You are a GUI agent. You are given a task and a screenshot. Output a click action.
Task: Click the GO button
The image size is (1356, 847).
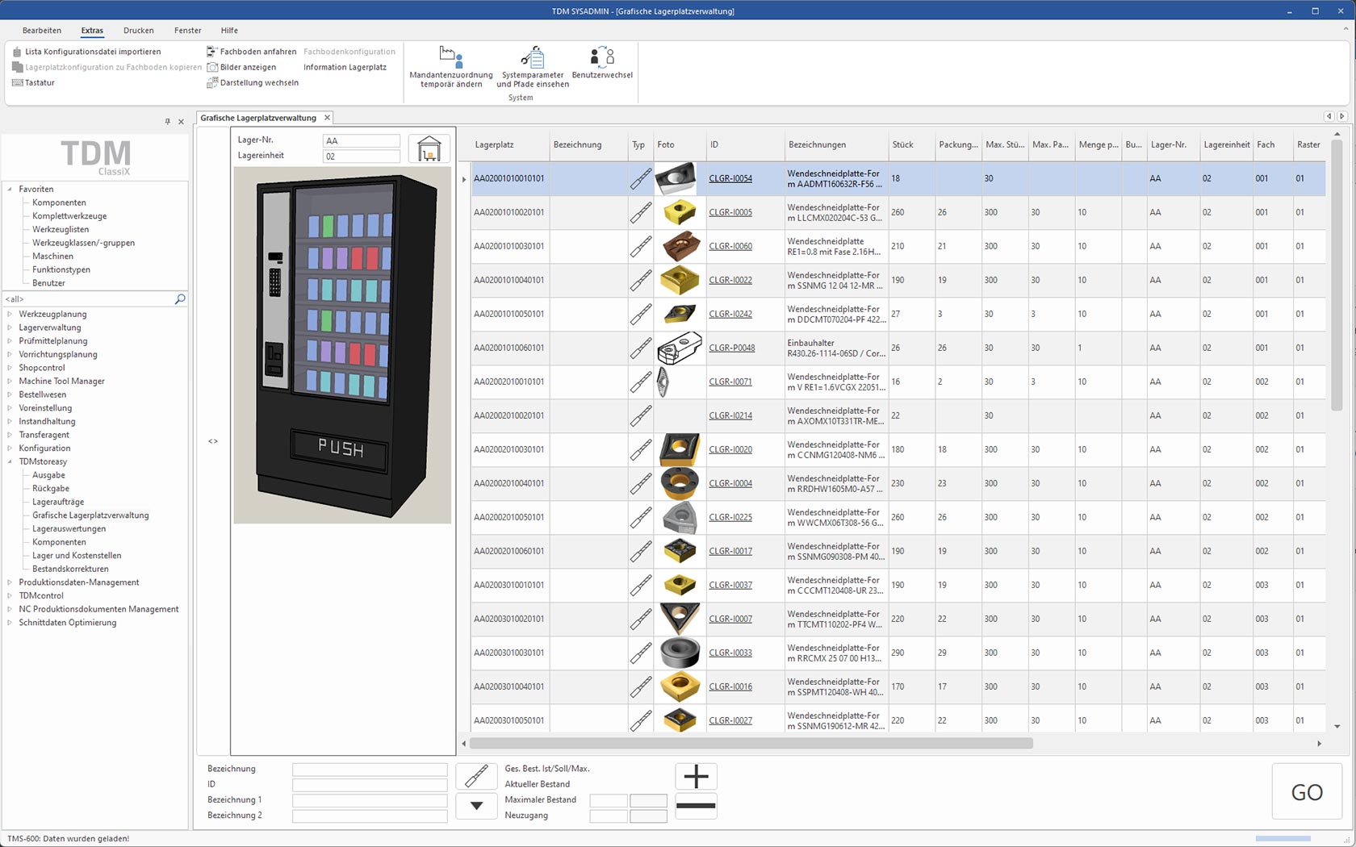pos(1307,792)
